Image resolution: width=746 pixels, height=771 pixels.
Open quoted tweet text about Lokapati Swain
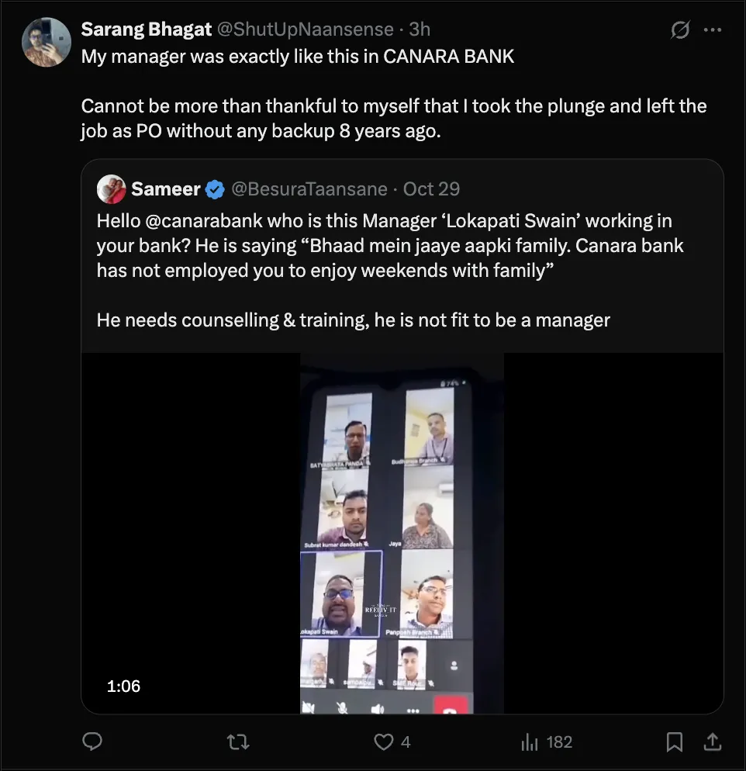(388, 247)
